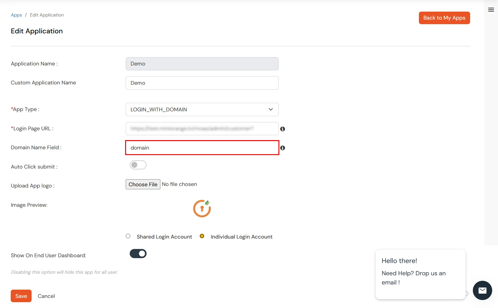Viewport: 498px width, 308px height.
Task: Open the email support chat bubble
Action: point(482,290)
